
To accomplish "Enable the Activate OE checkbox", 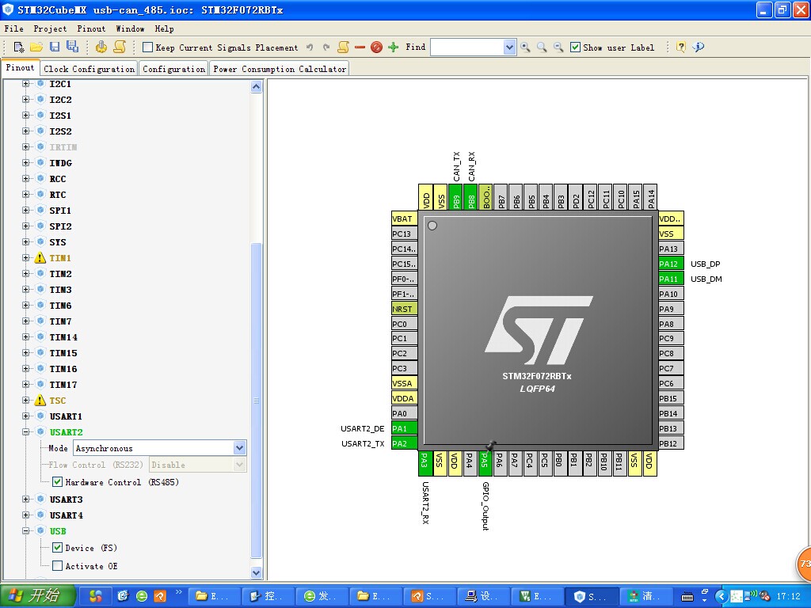I will (57, 565).
